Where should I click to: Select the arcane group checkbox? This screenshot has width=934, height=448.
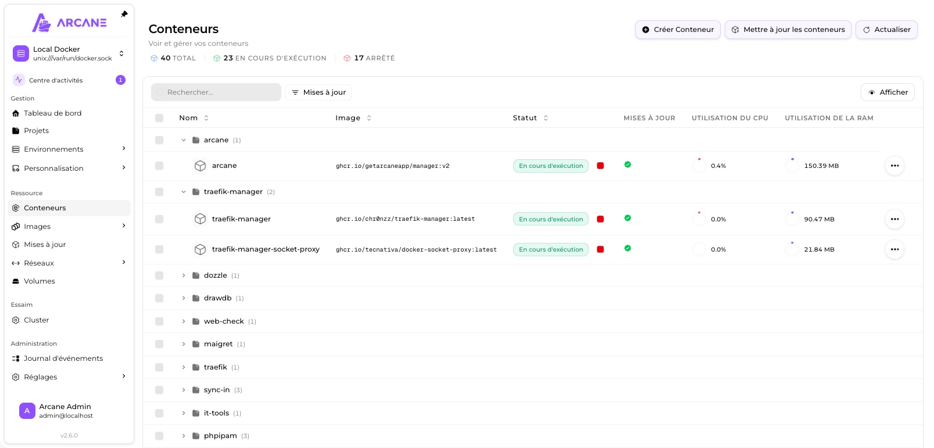[159, 140]
